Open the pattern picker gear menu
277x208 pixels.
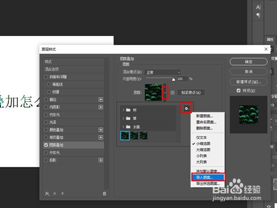(x=187, y=108)
